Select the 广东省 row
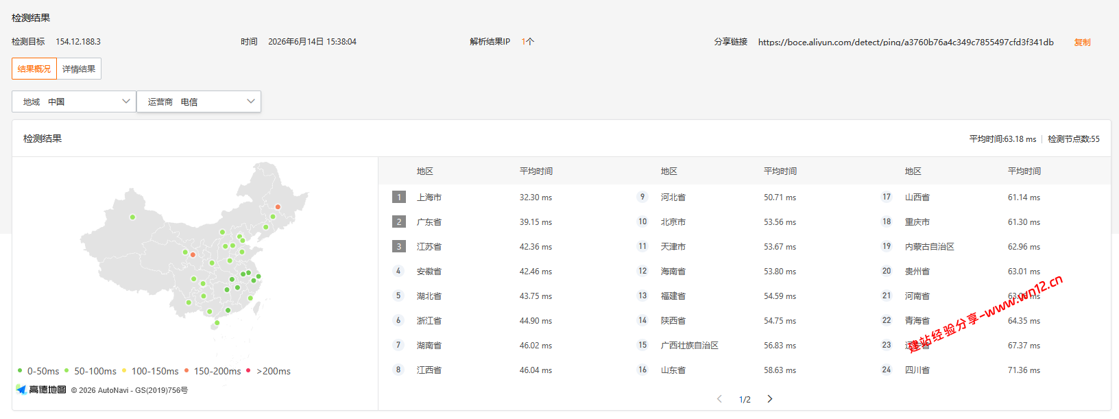The width and height of the screenshot is (1119, 419). click(501, 222)
